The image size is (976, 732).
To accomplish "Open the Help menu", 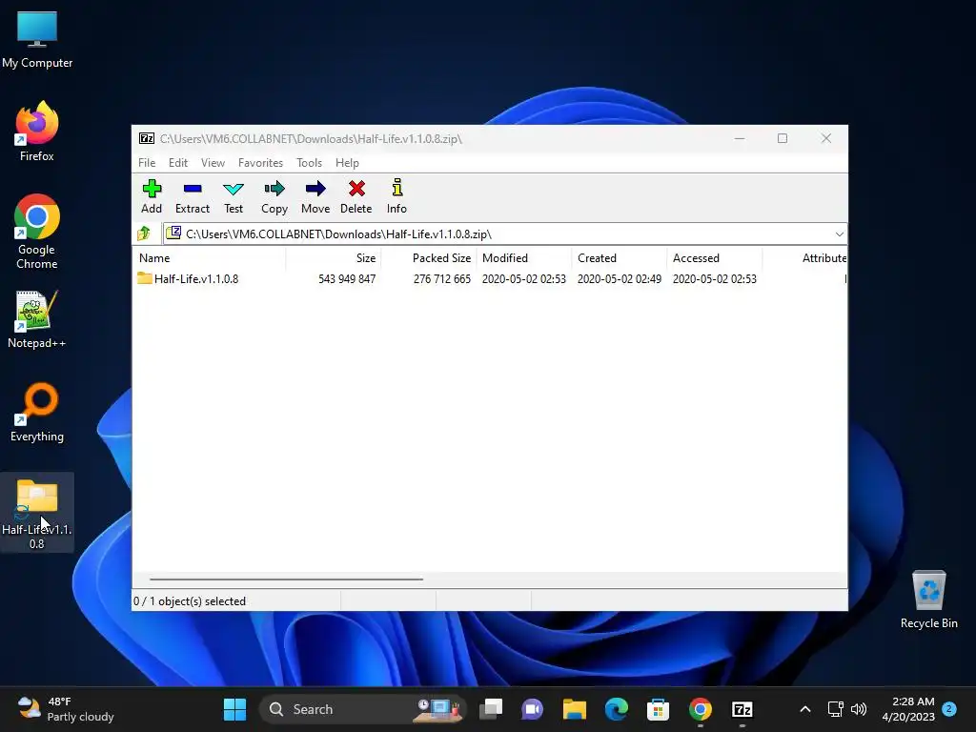I will coord(347,162).
